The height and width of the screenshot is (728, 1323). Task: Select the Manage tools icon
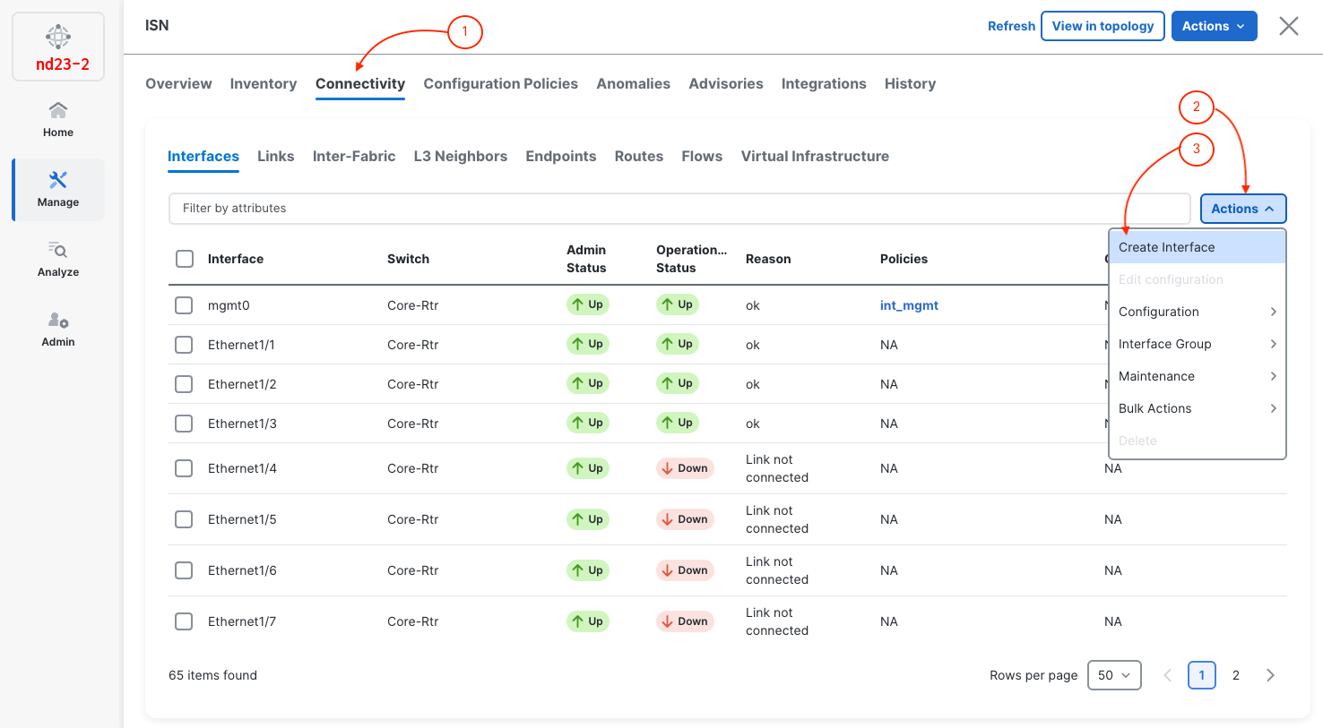click(x=58, y=181)
